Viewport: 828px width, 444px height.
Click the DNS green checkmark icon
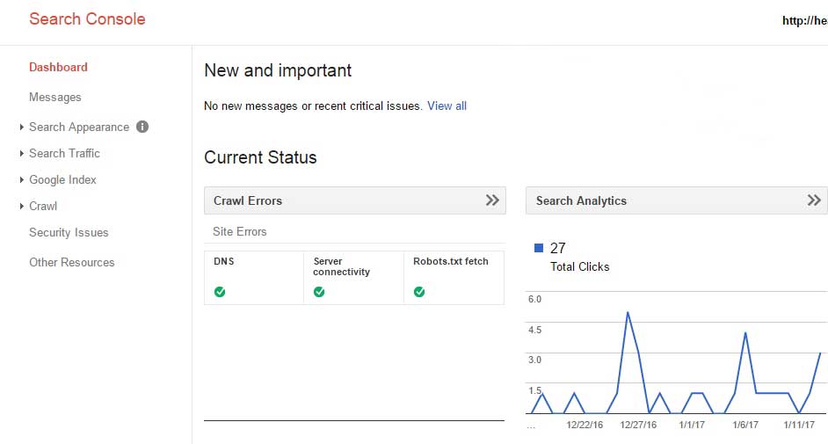220,292
